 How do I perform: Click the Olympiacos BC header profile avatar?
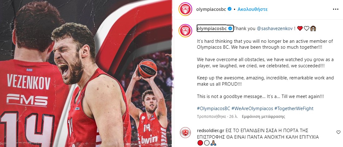pos(185,9)
